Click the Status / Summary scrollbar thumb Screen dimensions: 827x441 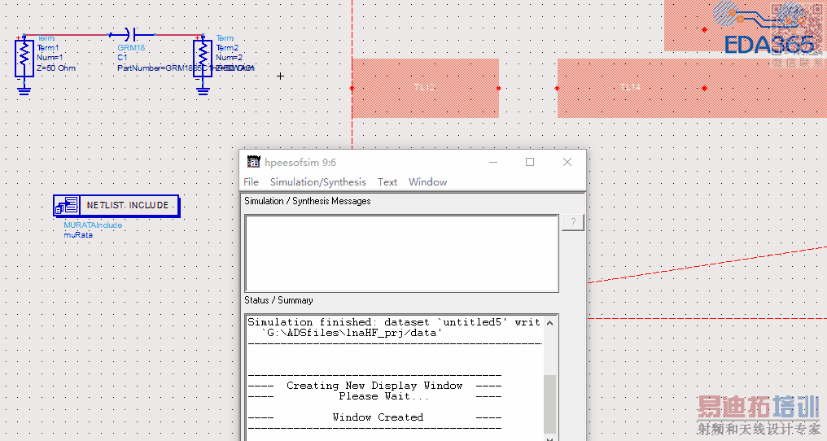(549, 404)
